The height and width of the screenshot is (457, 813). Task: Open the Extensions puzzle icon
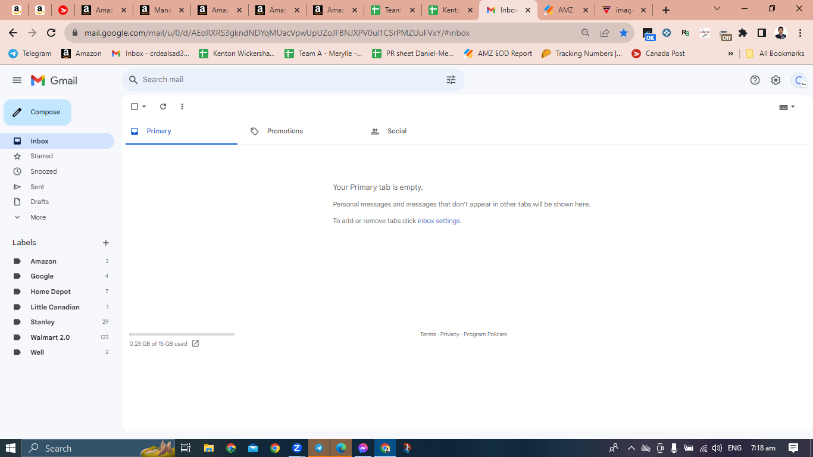pyautogui.click(x=743, y=33)
